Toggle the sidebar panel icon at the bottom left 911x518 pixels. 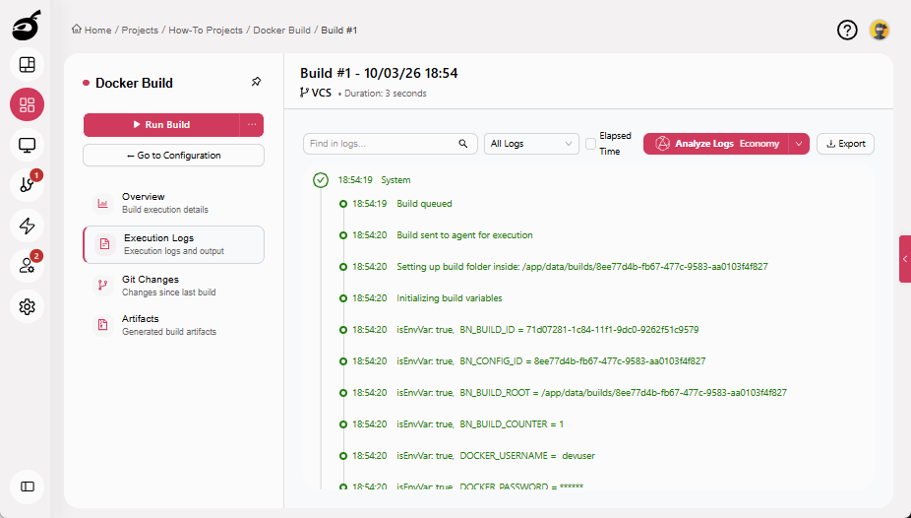tap(27, 486)
